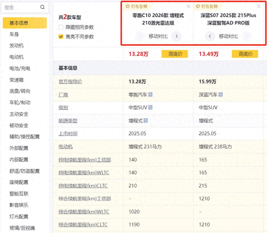Open 纯电续航里程(km)CLTC link
This screenshot has height=233, width=267.
(x=83, y=186)
